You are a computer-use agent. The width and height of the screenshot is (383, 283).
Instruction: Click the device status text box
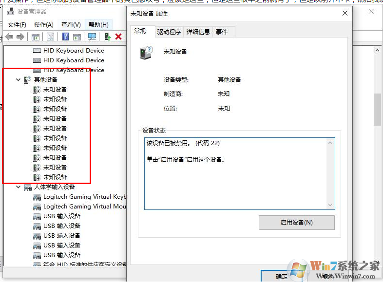click(x=240, y=173)
